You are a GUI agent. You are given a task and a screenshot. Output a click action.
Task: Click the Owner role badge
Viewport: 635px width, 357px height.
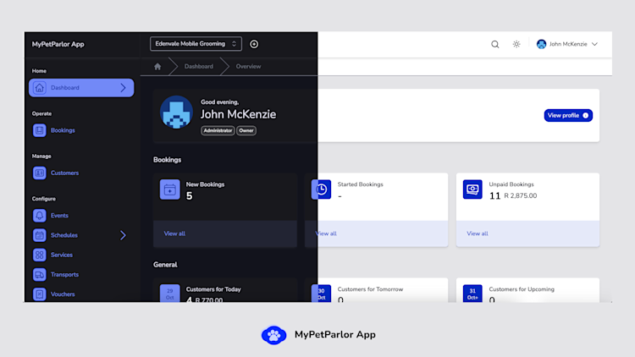pyautogui.click(x=246, y=131)
